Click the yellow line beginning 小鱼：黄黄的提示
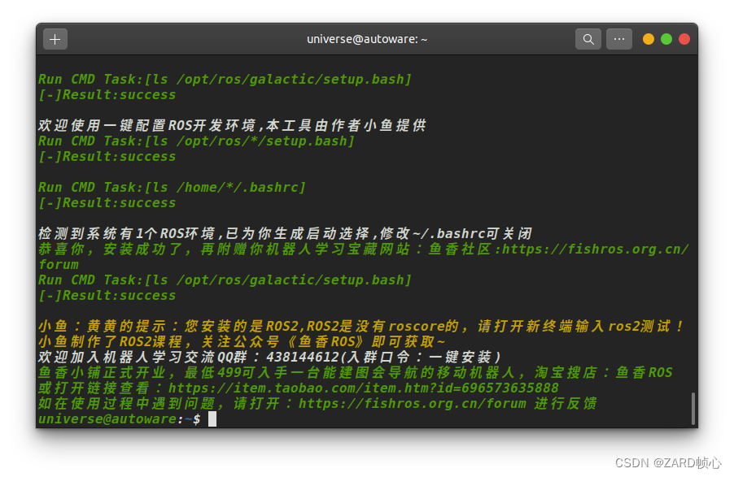734x477 pixels. (361, 327)
